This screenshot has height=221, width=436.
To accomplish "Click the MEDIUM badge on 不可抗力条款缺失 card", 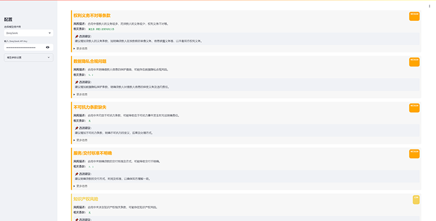I will click(414, 108).
